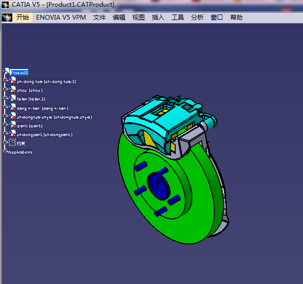
Task: Open the 分析 (Analyze) menu
Action: [x=197, y=18]
